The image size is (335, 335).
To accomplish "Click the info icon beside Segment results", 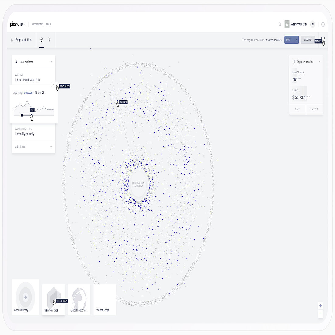I will click(x=293, y=62).
